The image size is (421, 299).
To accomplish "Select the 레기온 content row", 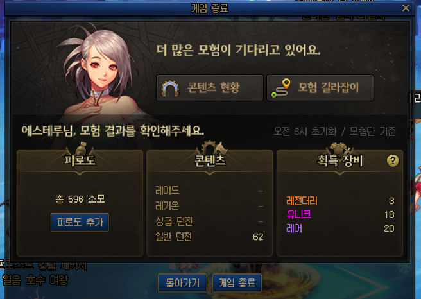I will (x=209, y=206).
